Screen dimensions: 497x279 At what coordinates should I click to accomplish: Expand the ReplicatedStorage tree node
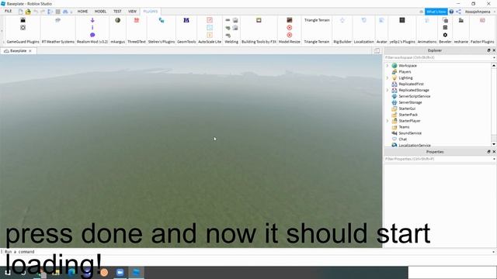[387, 90]
